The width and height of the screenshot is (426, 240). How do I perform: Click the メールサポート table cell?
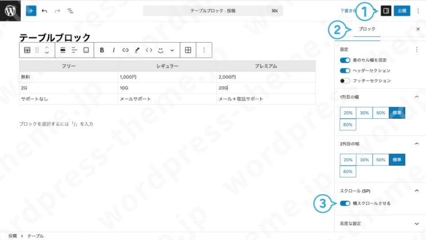pyautogui.click(x=167, y=99)
